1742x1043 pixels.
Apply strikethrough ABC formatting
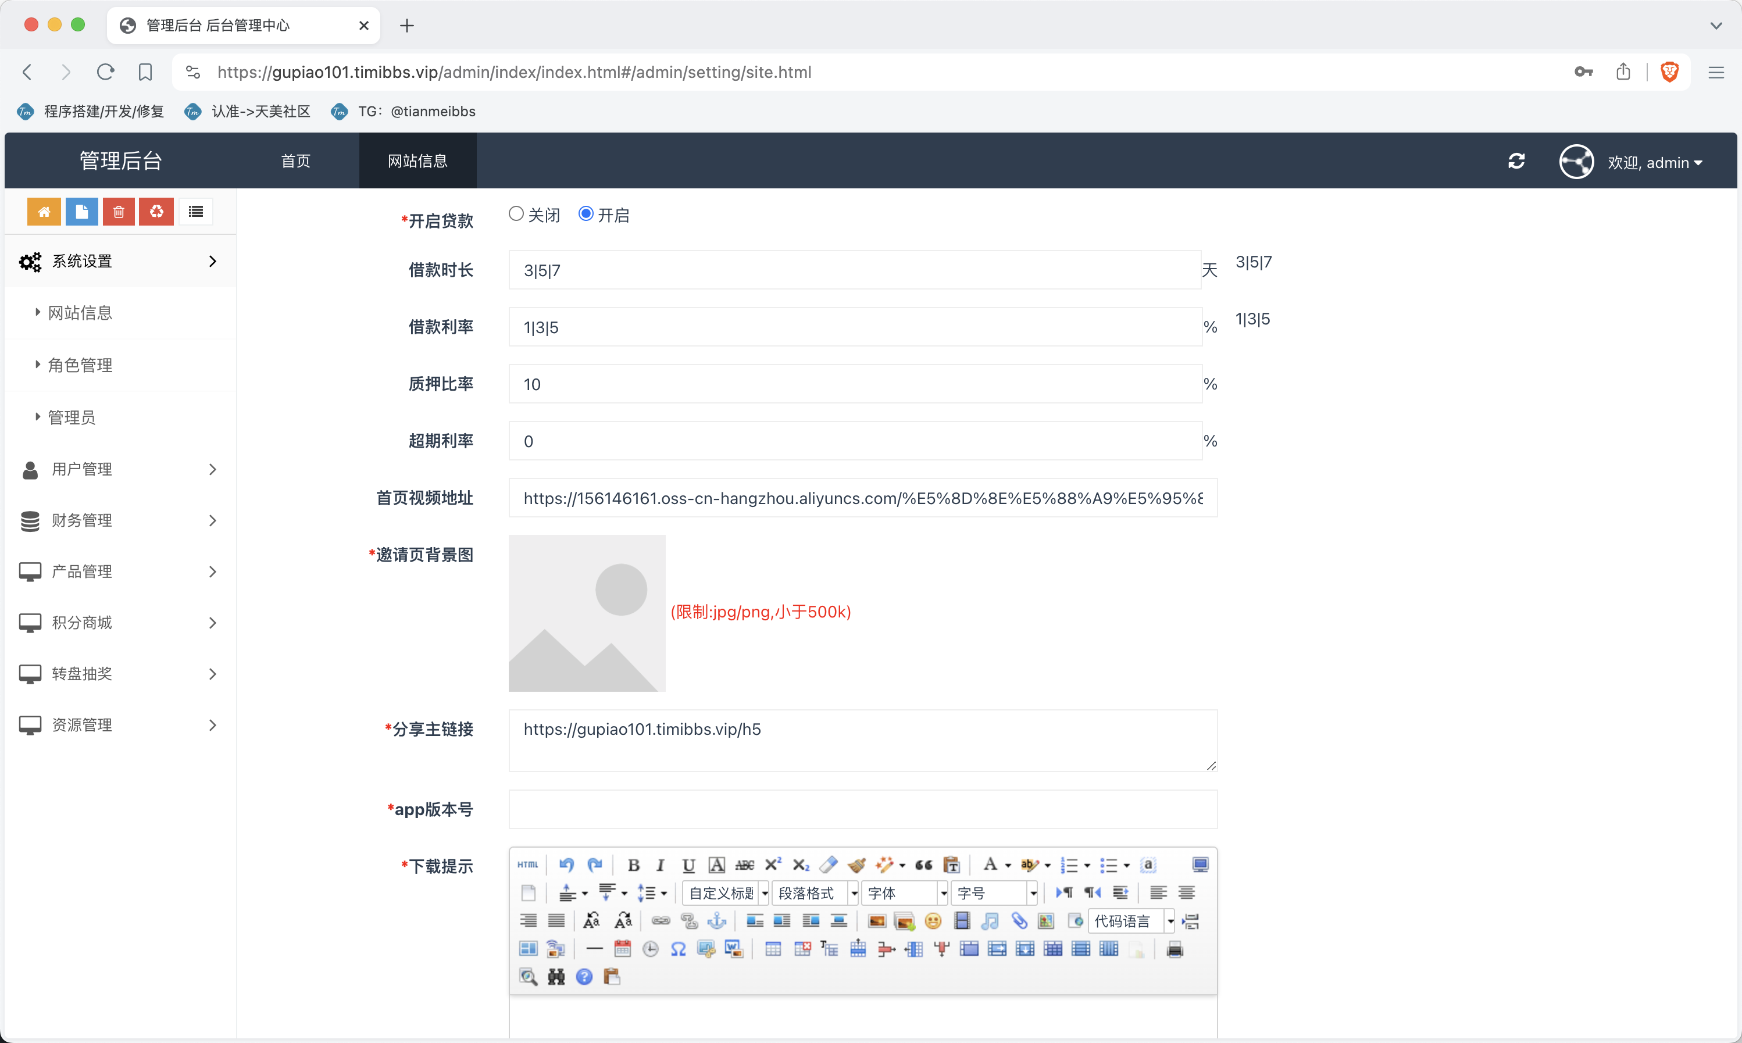744,865
